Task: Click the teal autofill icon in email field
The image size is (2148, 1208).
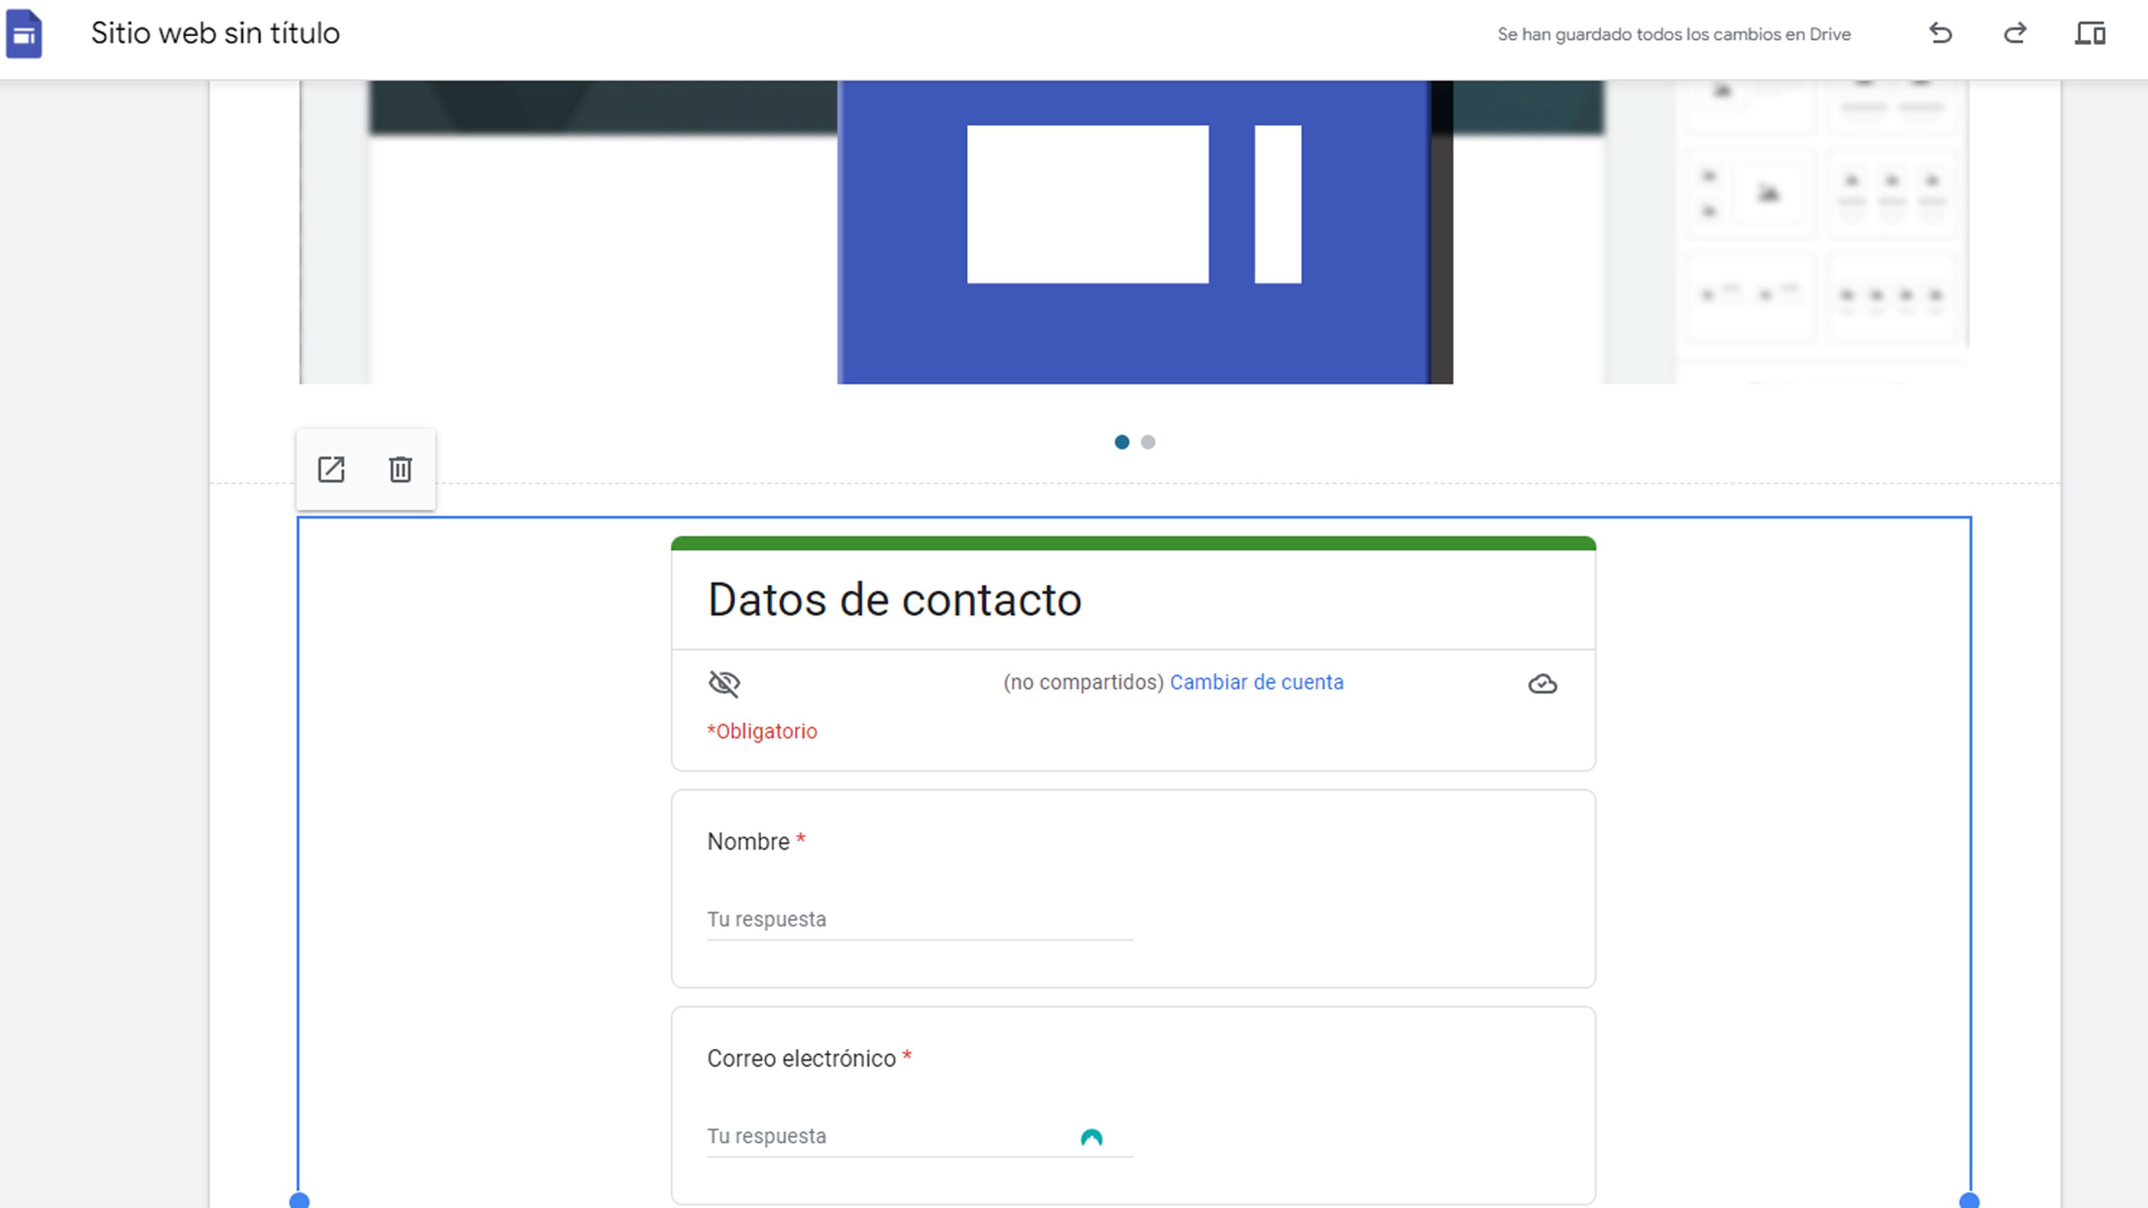Action: pyautogui.click(x=1091, y=1137)
